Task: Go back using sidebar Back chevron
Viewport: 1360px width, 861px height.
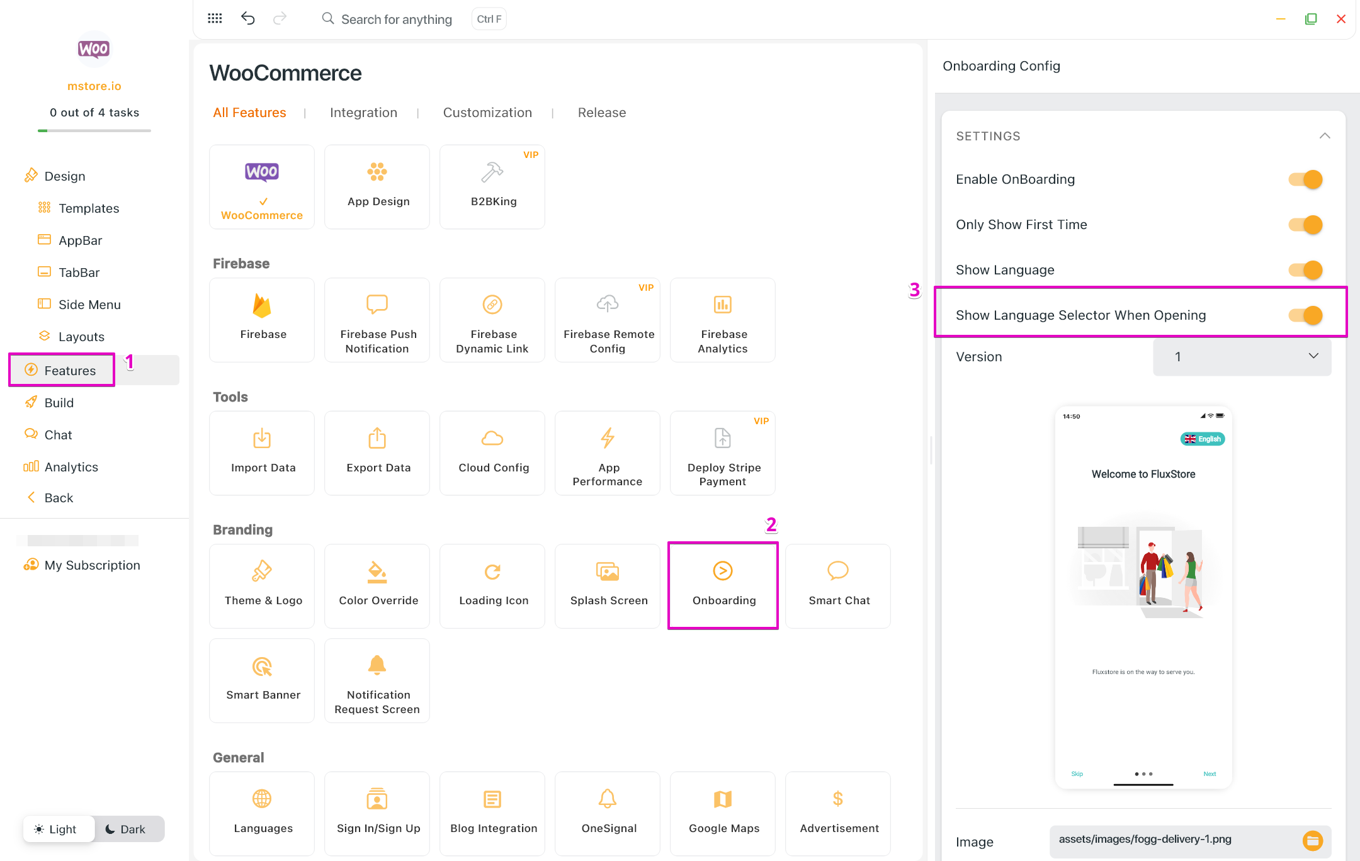Action: coord(31,497)
